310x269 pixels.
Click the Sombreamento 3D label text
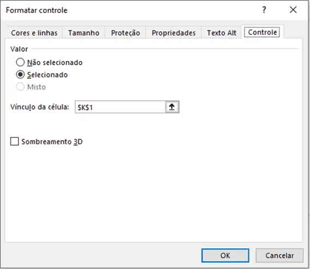click(52, 142)
